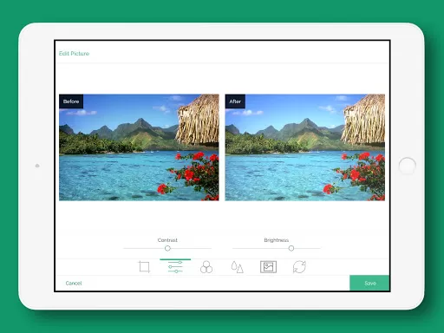The width and height of the screenshot is (444, 333).
Task: Click the Cancel link
Action: (74, 284)
